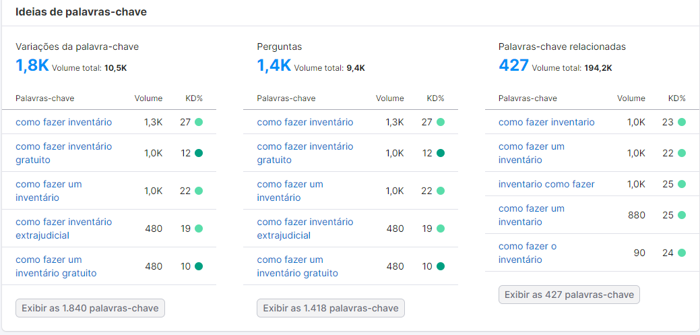700x335 pixels.
Task: Click 'como fazer inventario' in related keywords
Action: pos(546,122)
